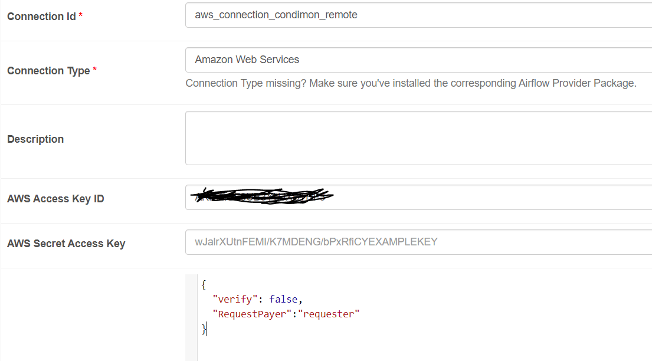
Task: Click the Airflow Provider Package hint text
Action: (x=411, y=83)
